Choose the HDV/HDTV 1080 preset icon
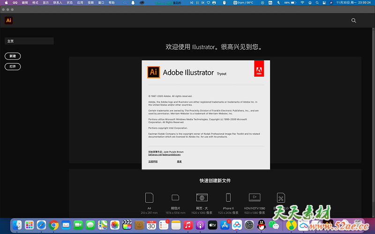 point(255,197)
